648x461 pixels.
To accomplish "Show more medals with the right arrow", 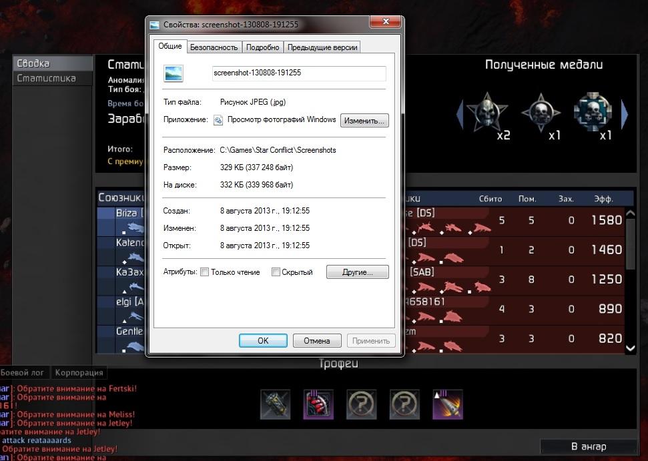I will click(x=624, y=113).
